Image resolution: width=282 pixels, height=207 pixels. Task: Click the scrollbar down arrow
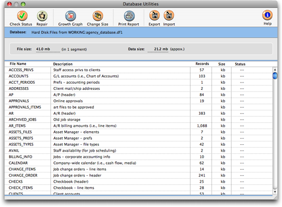tap(275, 192)
